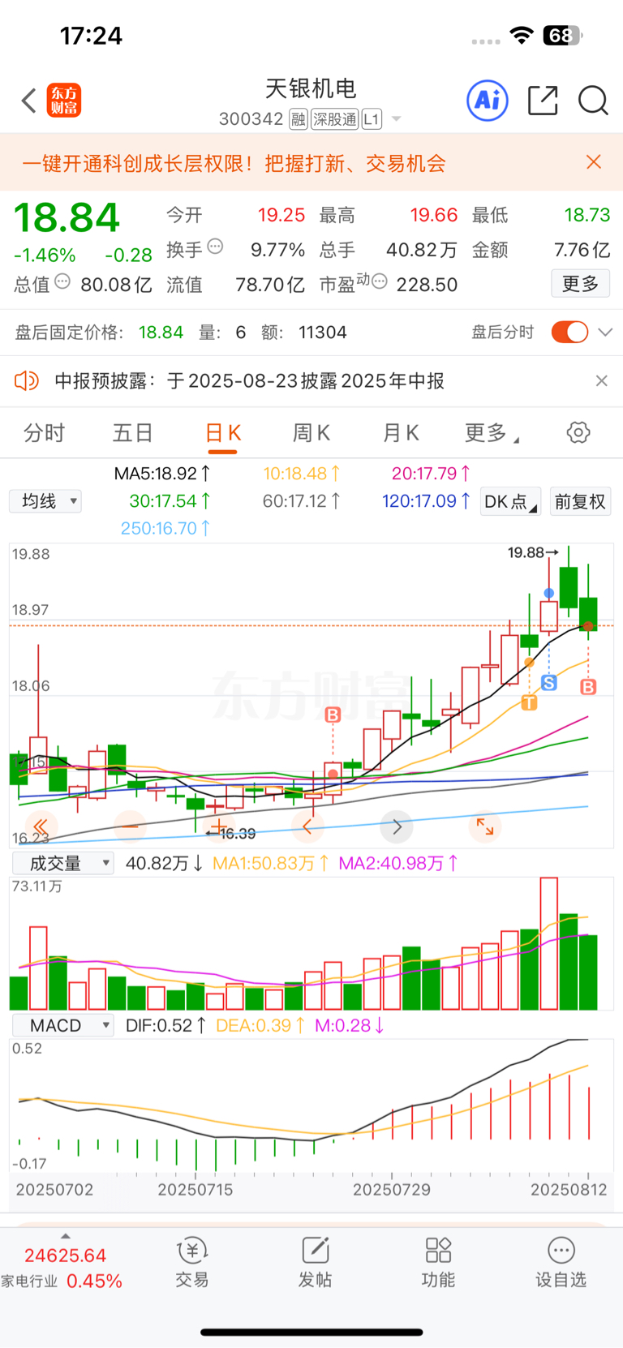
Task: Tap the 更多 quote details button
Action: 580,283
